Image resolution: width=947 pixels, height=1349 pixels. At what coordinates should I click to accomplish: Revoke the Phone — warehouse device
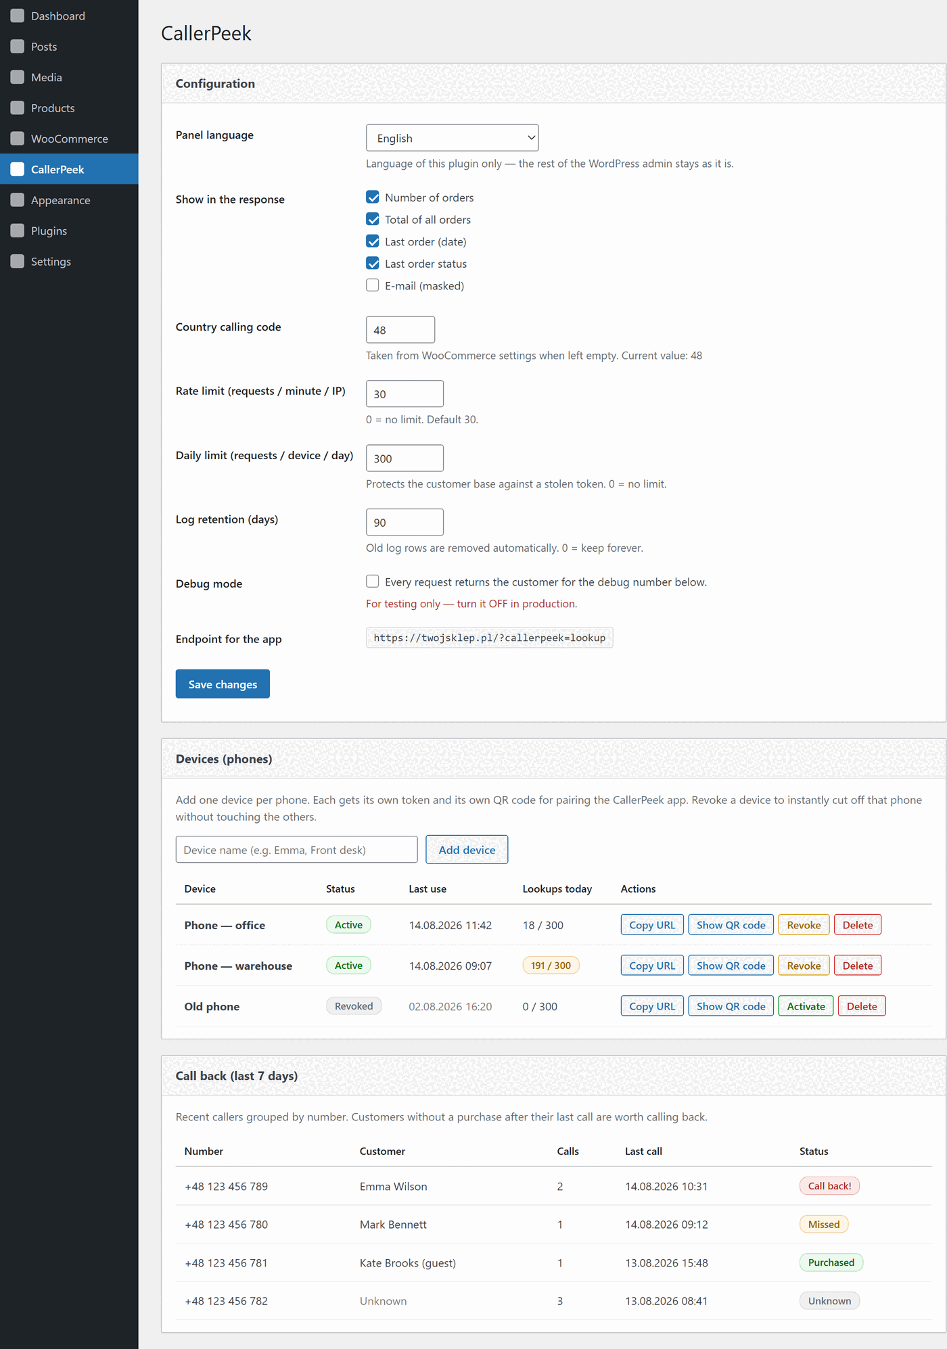[x=804, y=965]
